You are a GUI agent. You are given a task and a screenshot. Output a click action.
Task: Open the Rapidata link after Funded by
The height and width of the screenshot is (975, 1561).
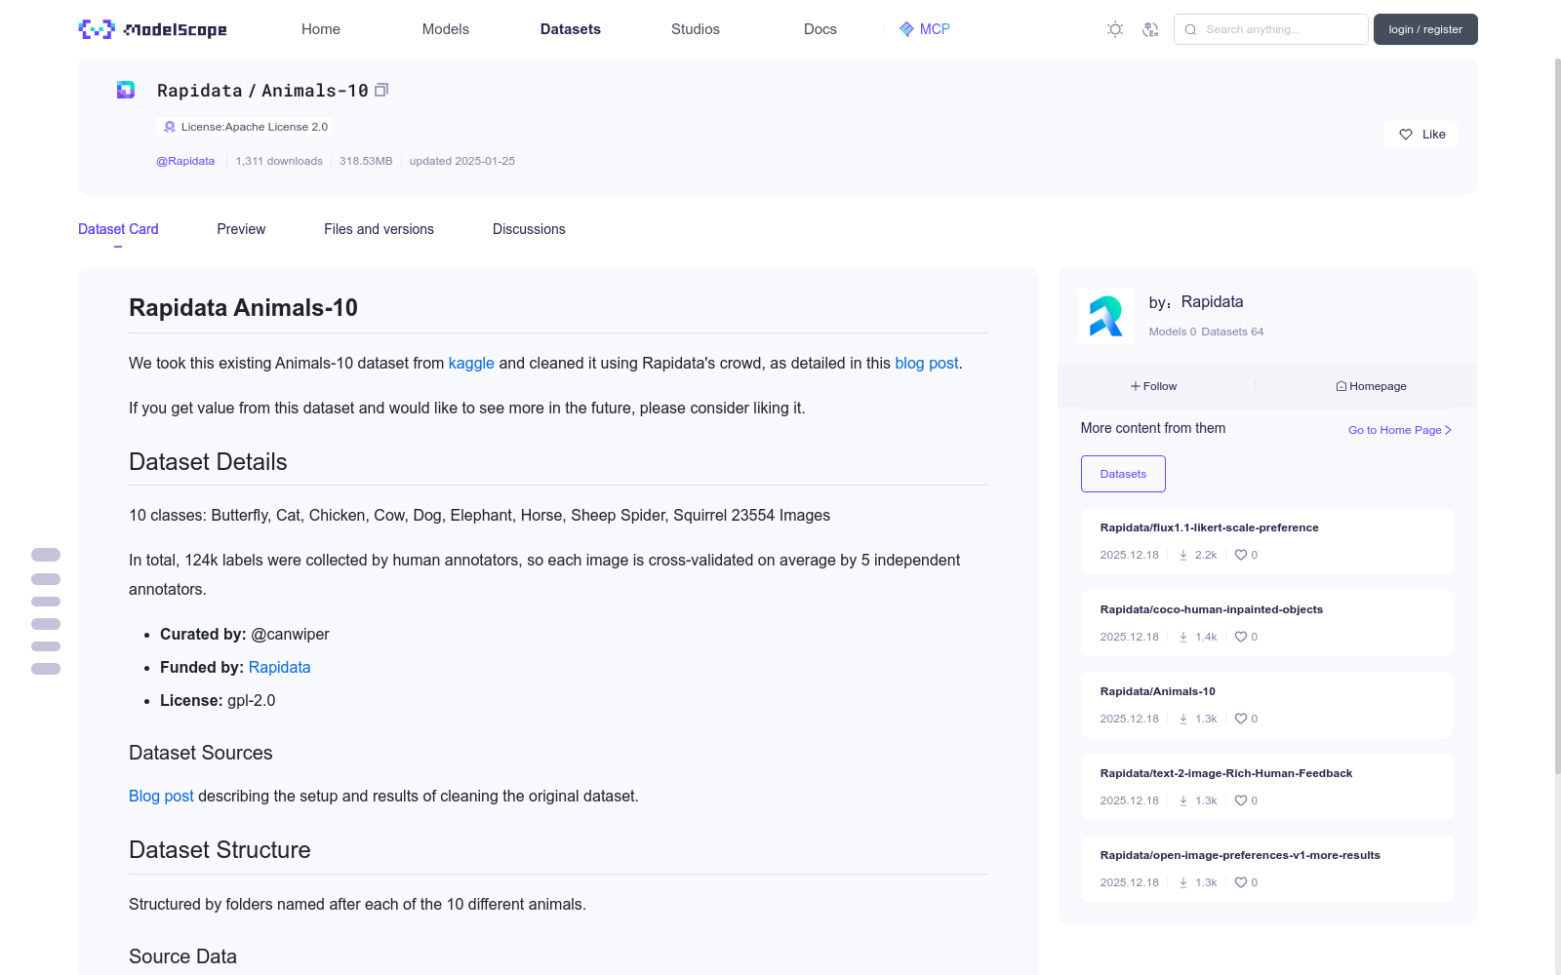pos(279,667)
